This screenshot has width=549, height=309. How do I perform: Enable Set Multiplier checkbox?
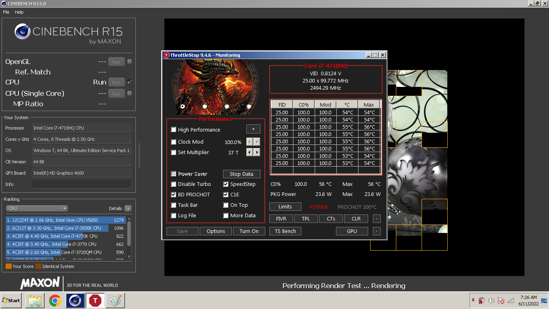(174, 152)
